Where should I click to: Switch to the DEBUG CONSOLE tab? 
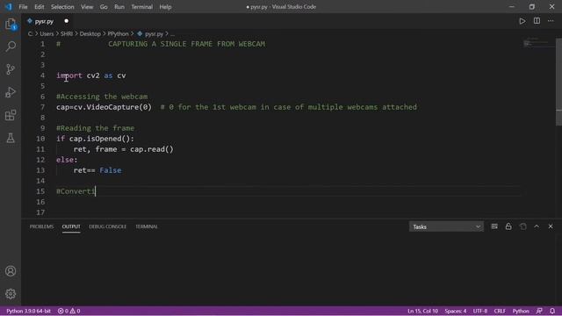[107, 226]
